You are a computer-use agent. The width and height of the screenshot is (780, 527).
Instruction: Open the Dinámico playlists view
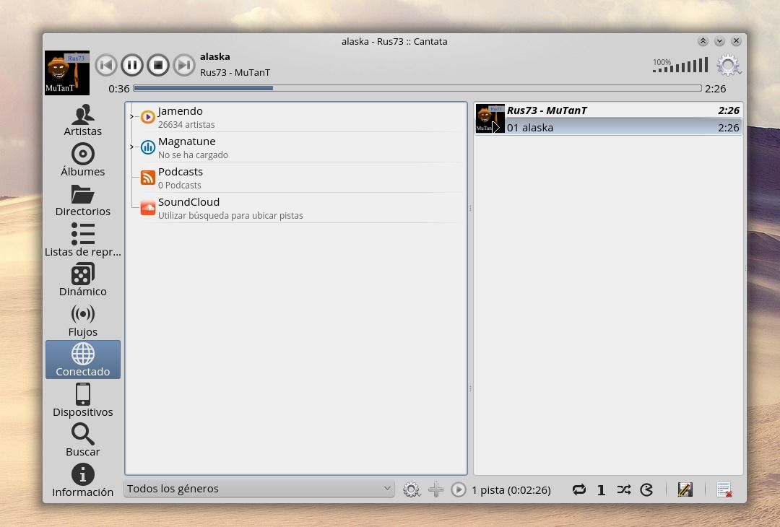82,280
